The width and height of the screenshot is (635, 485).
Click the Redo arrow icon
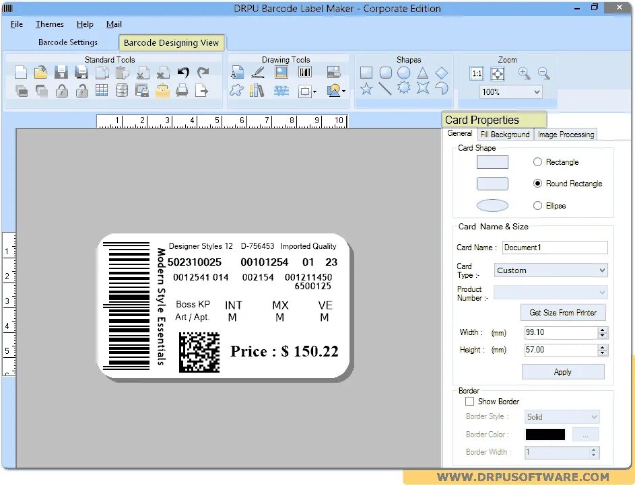tap(203, 73)
